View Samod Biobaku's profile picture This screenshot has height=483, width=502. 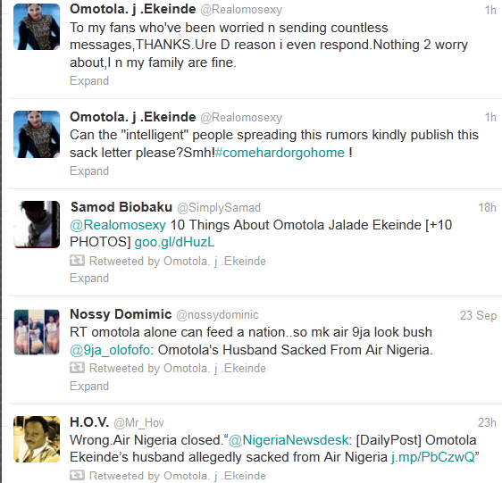(x=37, y=224)
